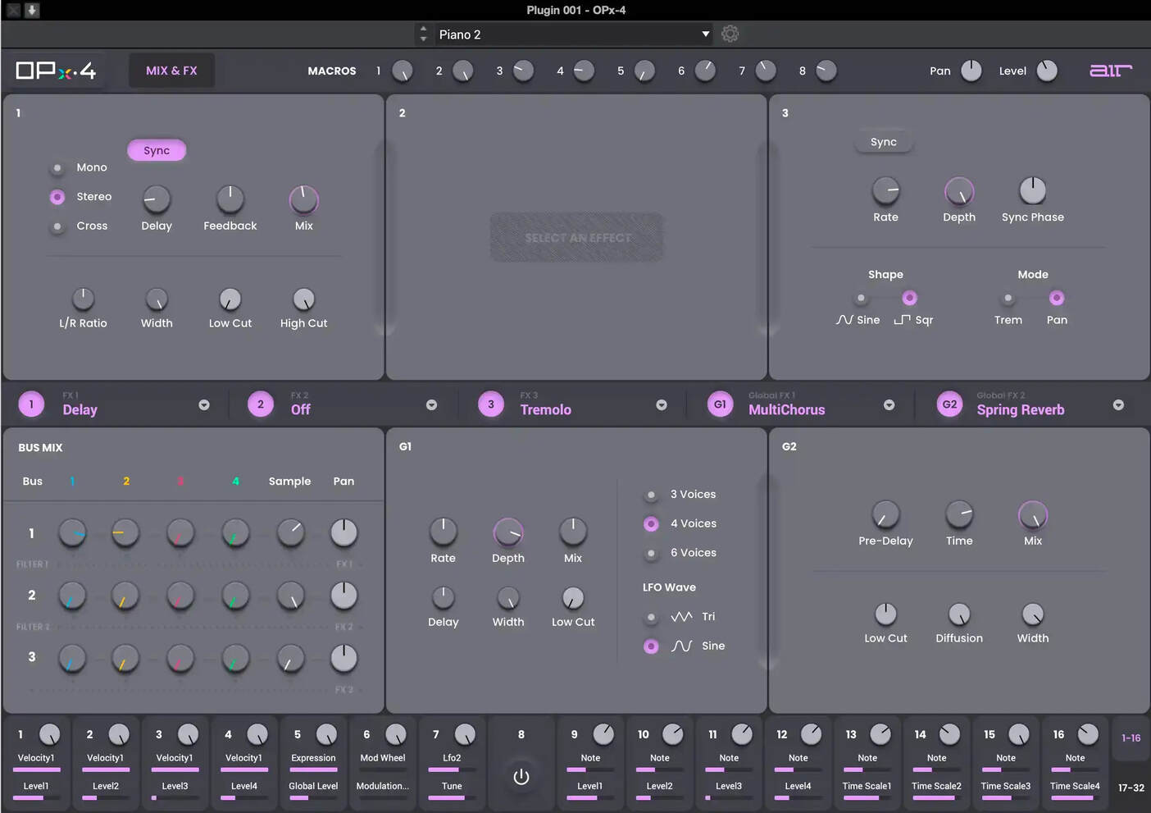This screenshot has height=813, width=1151.
Task: Click Sync above the Rate knob in panel 3
Action: 883,141
